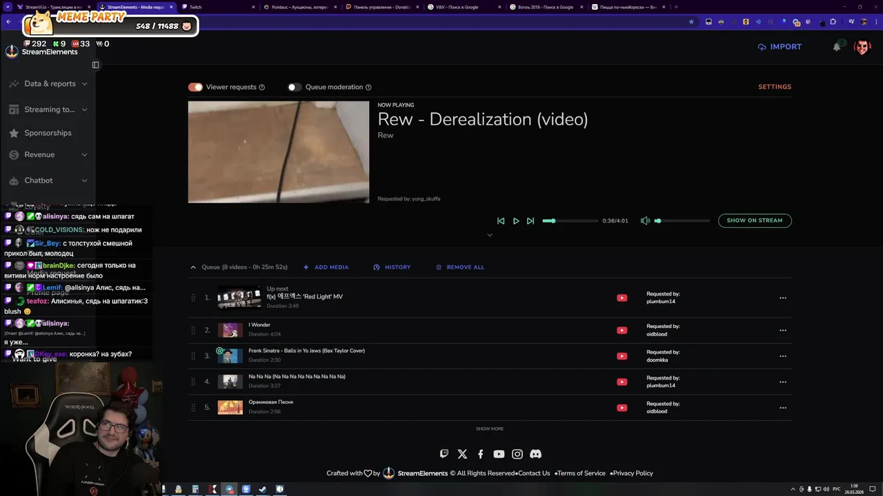
Task: Skip to the previous track
Action: tap(501, 220)
